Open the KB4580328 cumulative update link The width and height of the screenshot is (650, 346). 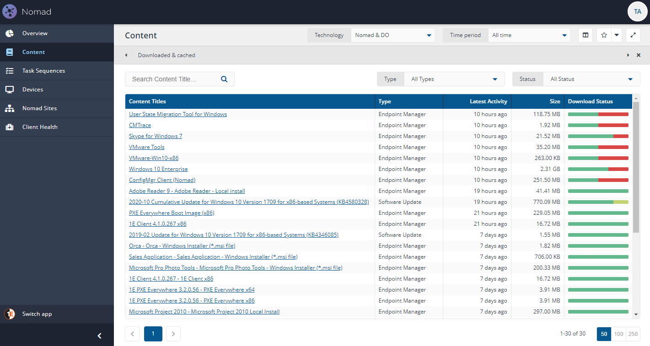(x=249, y=202)
